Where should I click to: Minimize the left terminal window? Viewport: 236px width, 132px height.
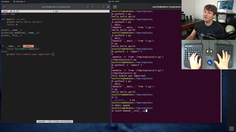pos(98,7)
